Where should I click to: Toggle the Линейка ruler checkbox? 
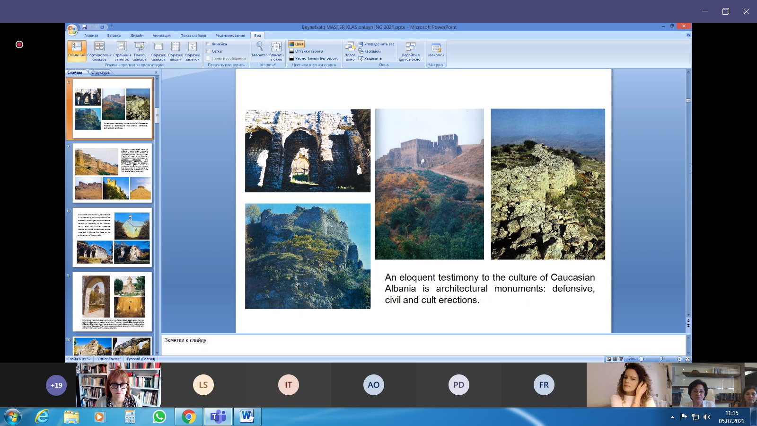tap(208, 44)
